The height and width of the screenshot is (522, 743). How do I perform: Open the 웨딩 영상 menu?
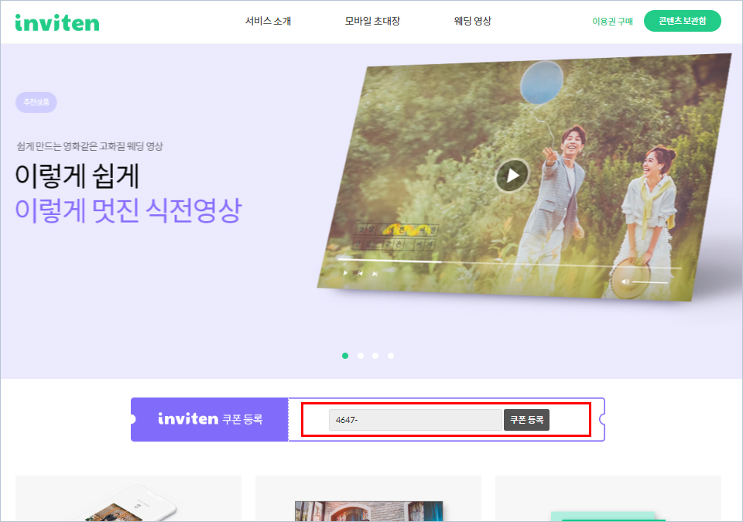point(472,21)
